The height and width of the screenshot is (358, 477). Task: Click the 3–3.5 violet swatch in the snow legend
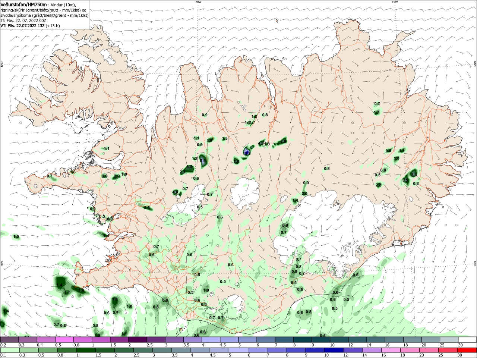pyautogui.click(x=174, y=340)
